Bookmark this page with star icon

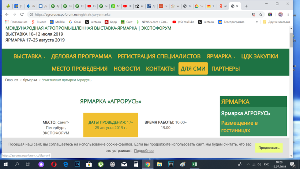(x=260, y=14)
